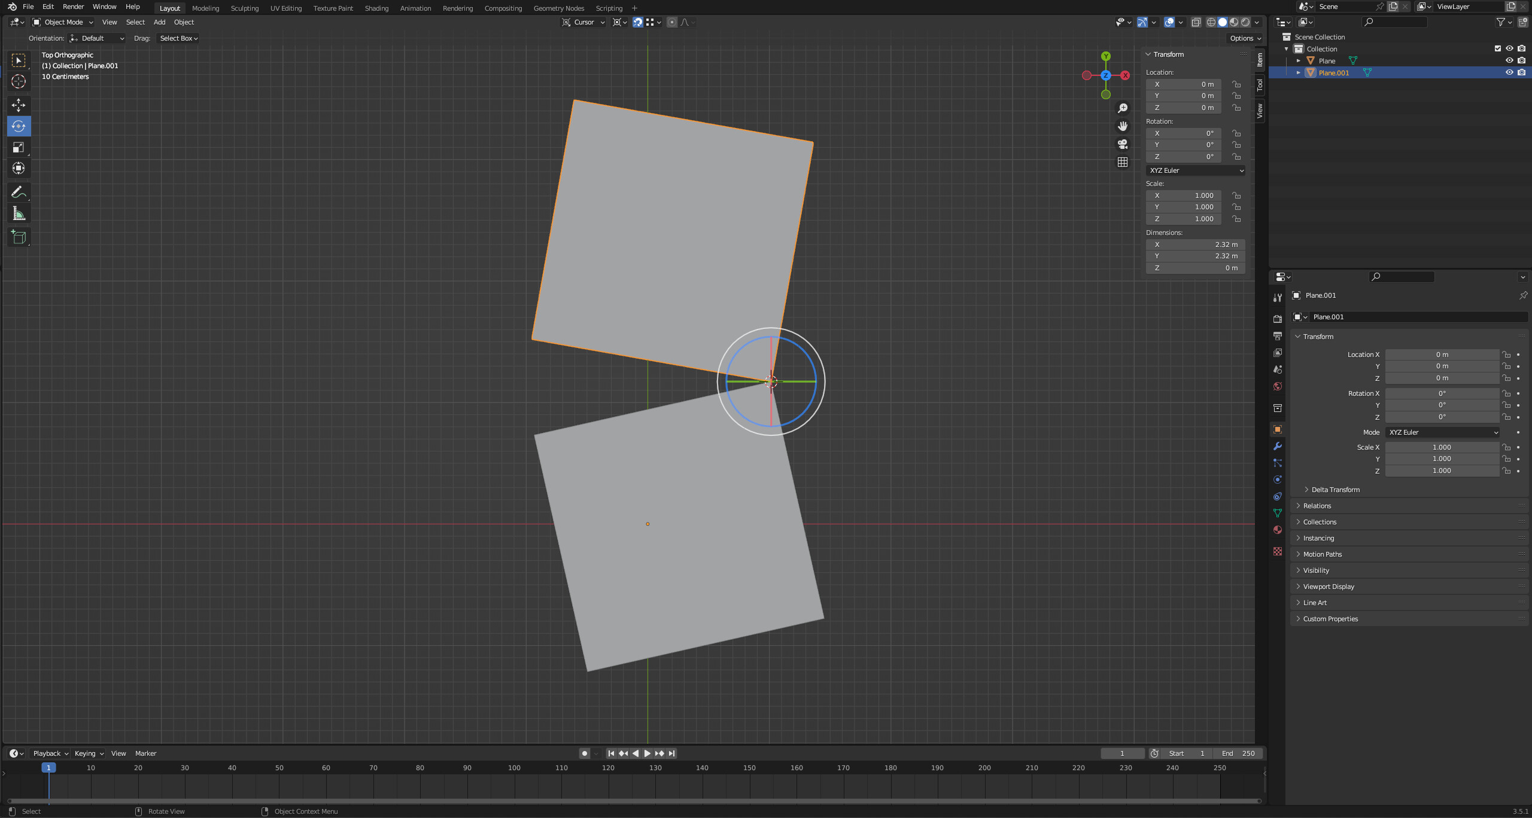Viewport: 1532px width, 818px height.
Task: Click frame 100 on the timeline
Action: point(514,768)
